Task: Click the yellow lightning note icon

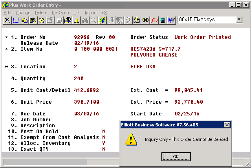Action: point(137,20)
